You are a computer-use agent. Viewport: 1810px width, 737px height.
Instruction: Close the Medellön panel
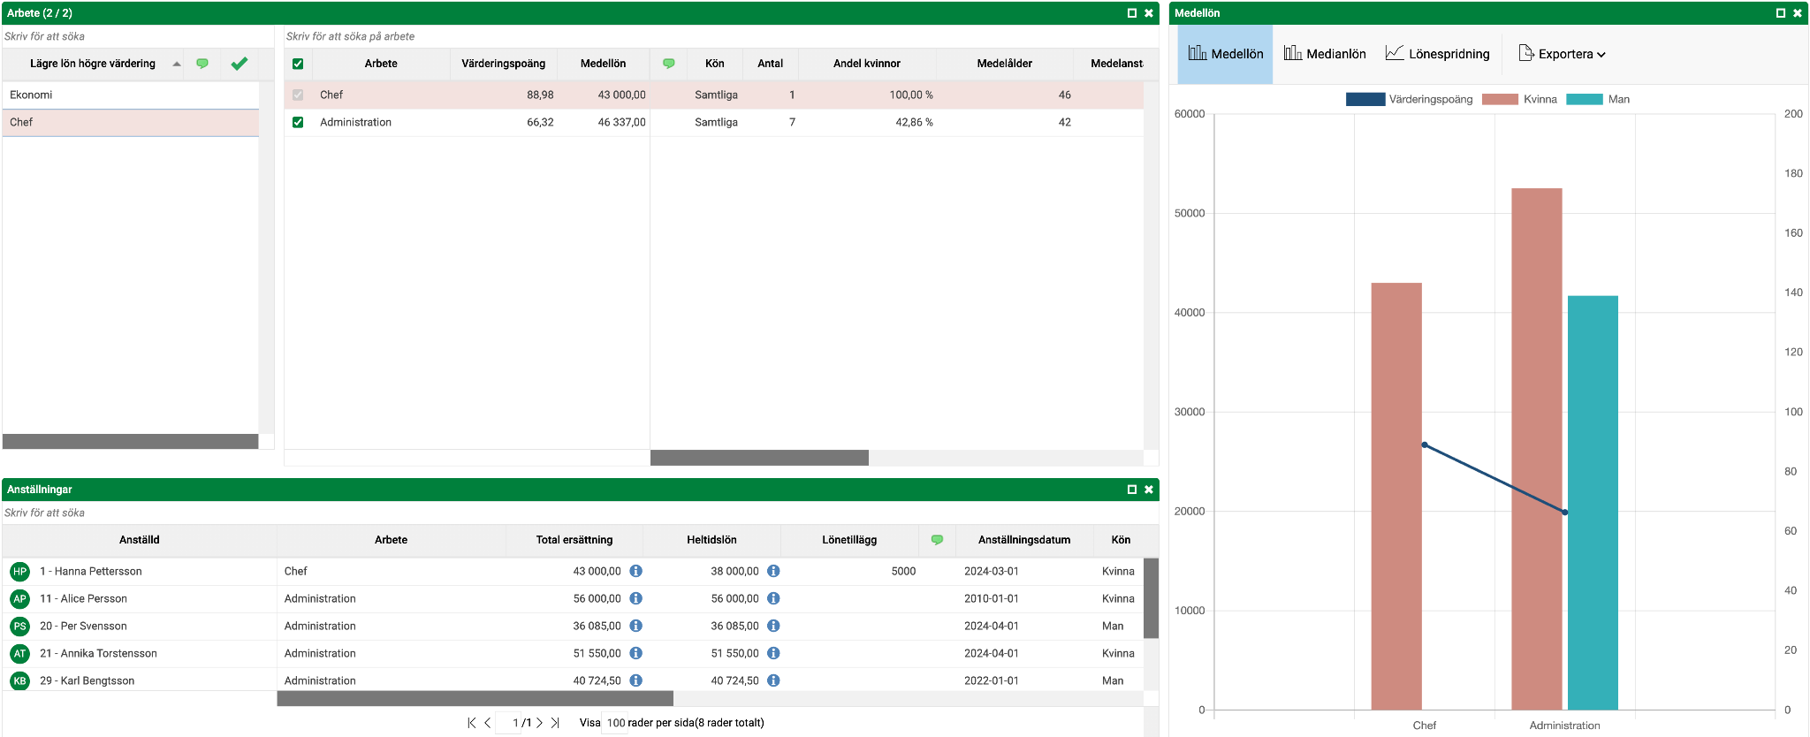[x=1798, y=13]
